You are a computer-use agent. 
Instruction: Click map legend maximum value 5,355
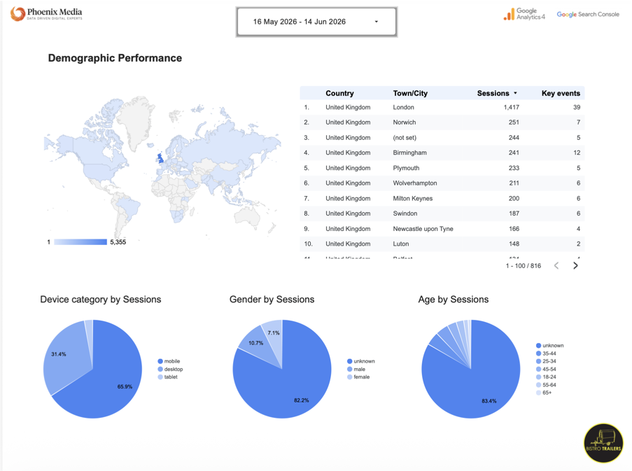[x=118, y=242]
